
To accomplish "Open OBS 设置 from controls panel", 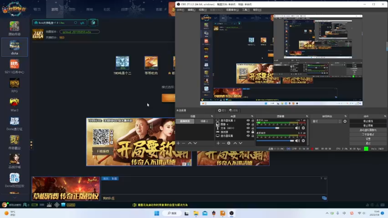I will 368,139.
